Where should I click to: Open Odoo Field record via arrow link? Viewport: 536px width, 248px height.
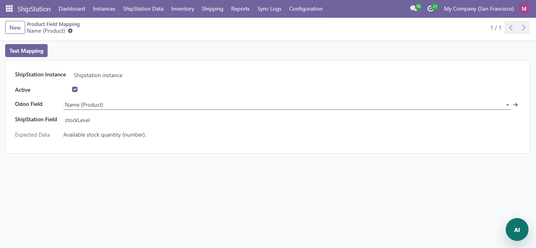[x=516, y=105]
